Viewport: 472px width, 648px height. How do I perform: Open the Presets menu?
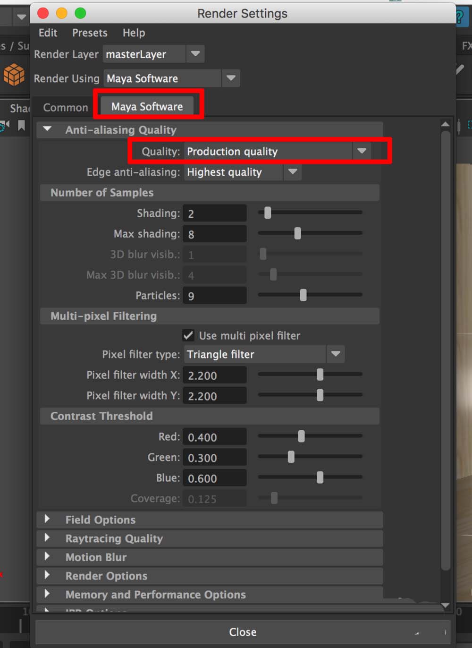click(90, 33)
